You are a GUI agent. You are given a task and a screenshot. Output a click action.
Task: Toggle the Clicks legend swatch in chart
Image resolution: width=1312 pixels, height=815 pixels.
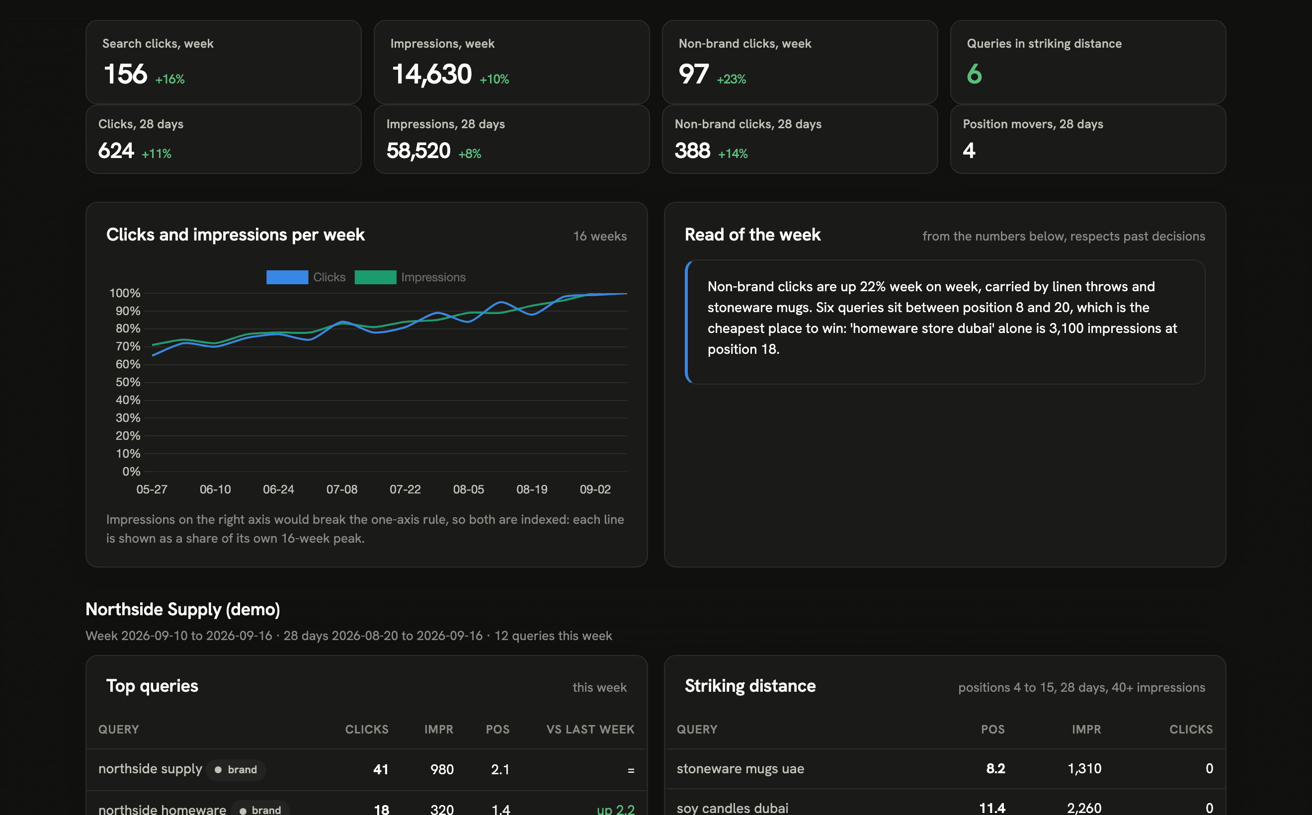[x=287, y=277]
